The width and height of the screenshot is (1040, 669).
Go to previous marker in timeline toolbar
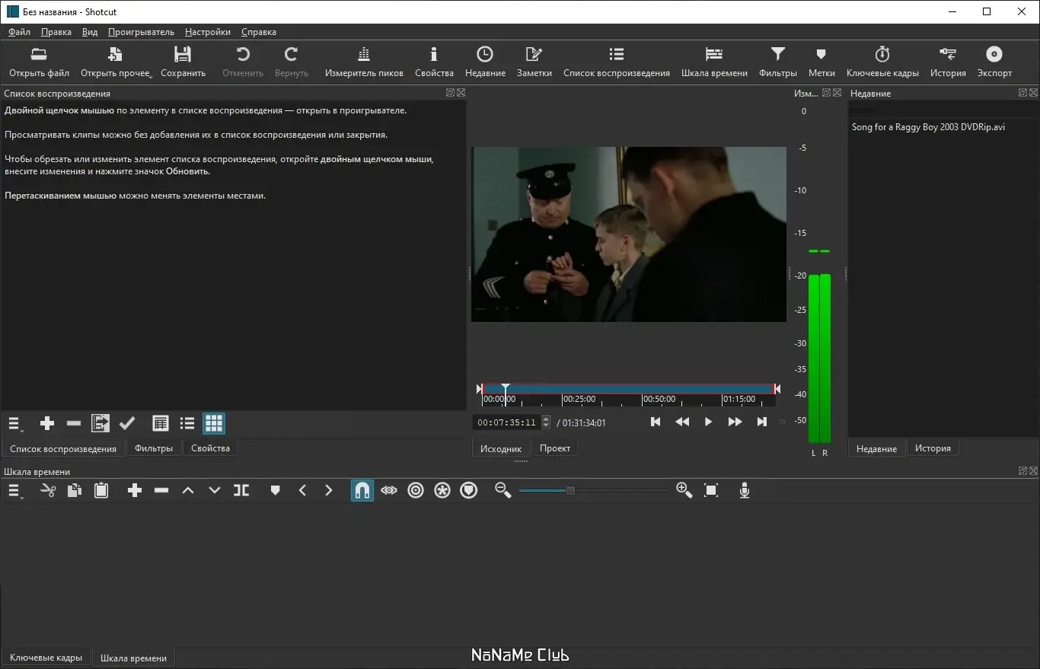(x=302, y=491)
